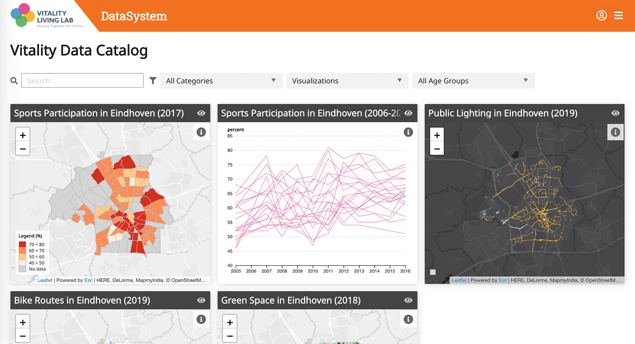Click the filter funnel icon

click(x=153, y=81)
